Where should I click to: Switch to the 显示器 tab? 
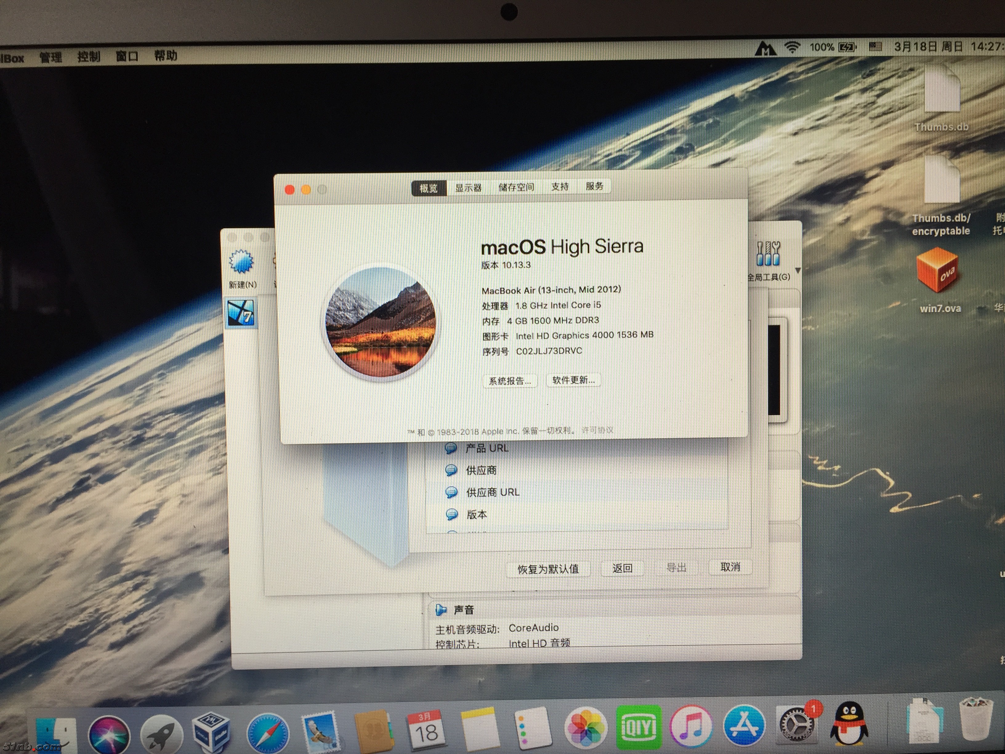468,188
